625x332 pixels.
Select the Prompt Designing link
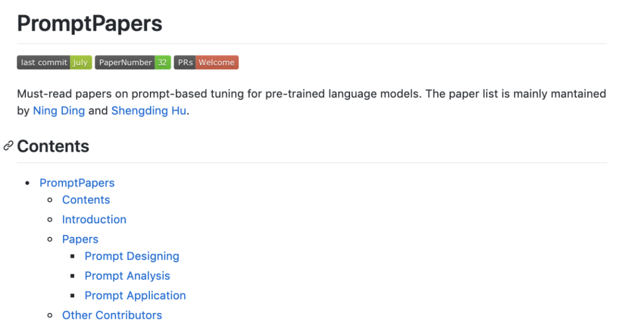point(132,256)
